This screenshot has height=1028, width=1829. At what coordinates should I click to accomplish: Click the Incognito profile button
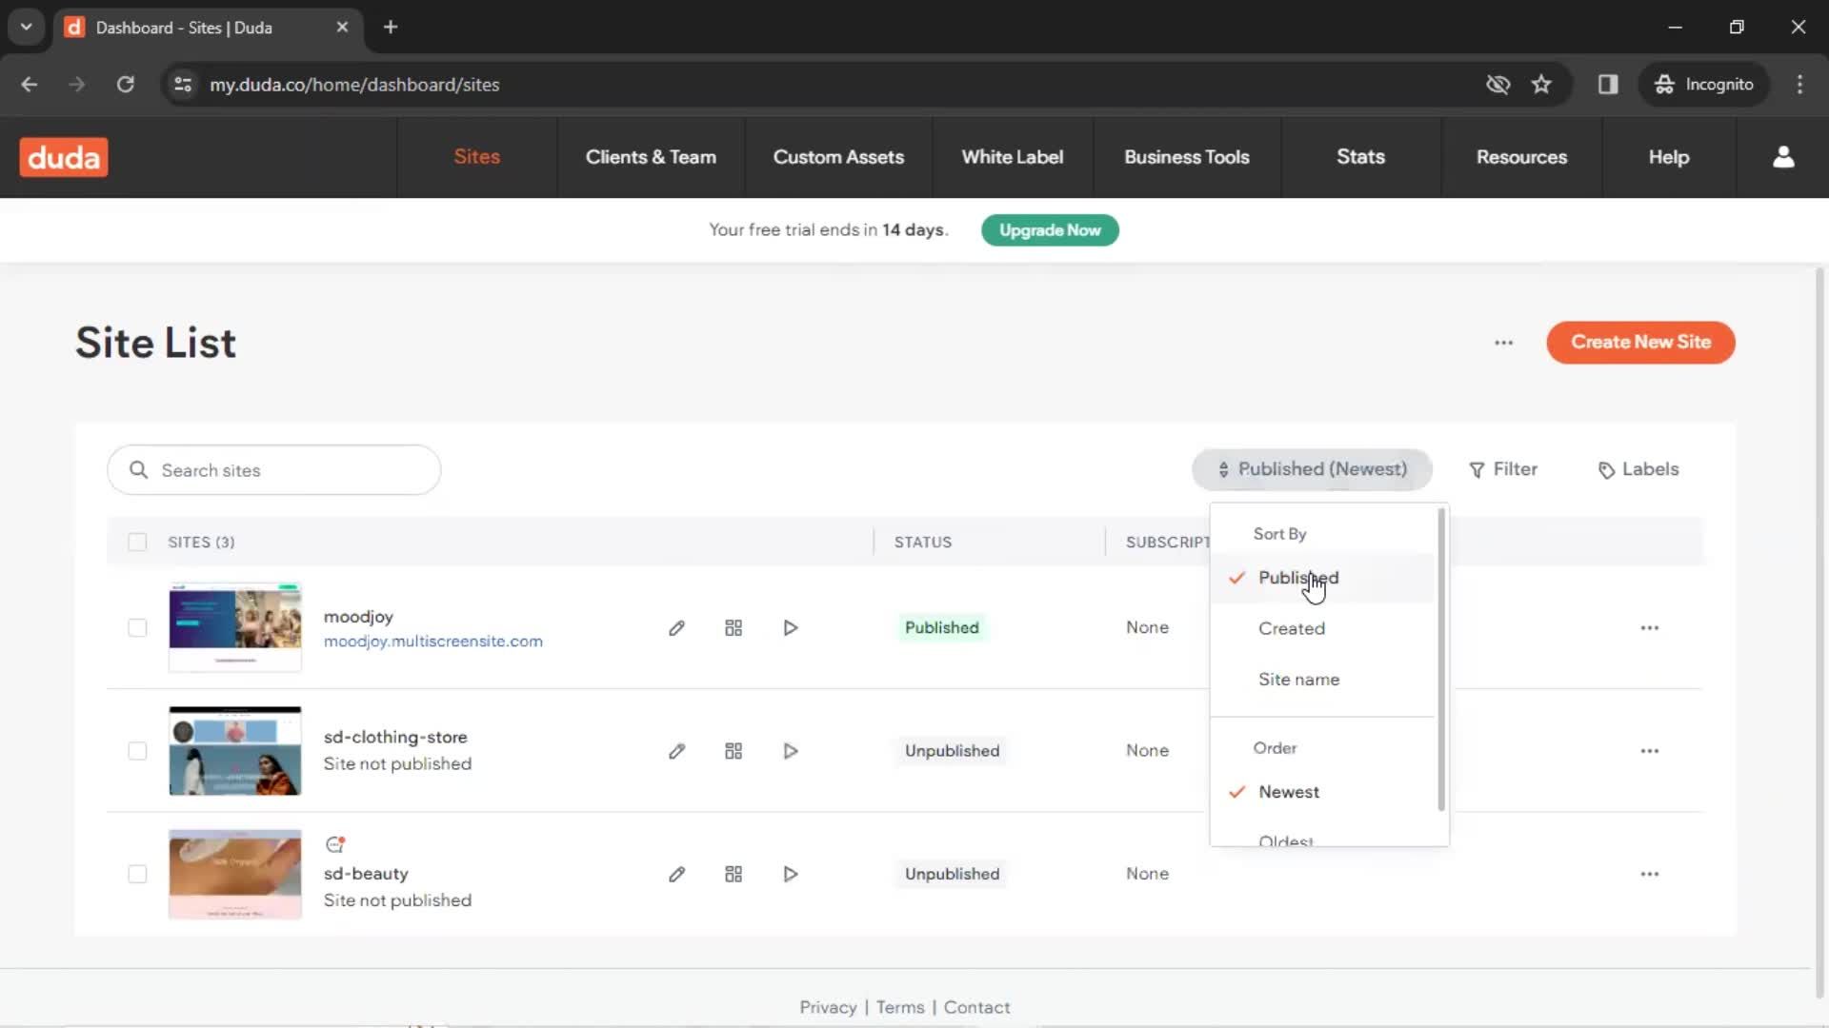(x=1703, y=85)
